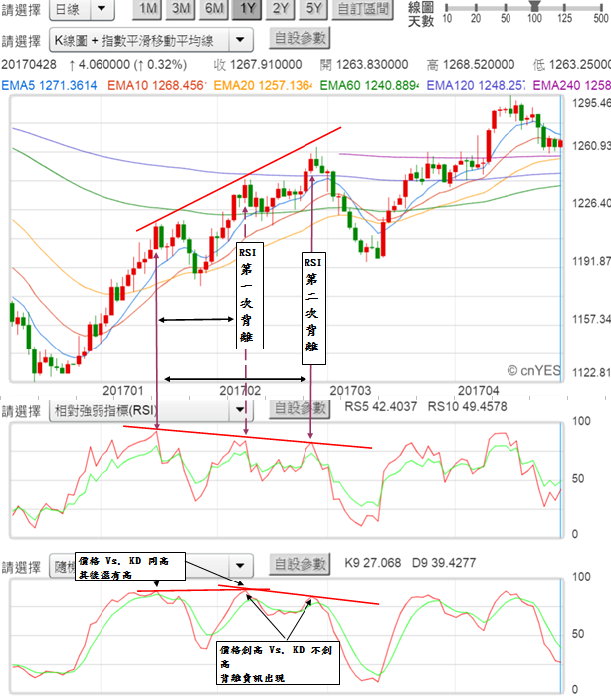Click the EMA240 legend value

coord(572,85)
